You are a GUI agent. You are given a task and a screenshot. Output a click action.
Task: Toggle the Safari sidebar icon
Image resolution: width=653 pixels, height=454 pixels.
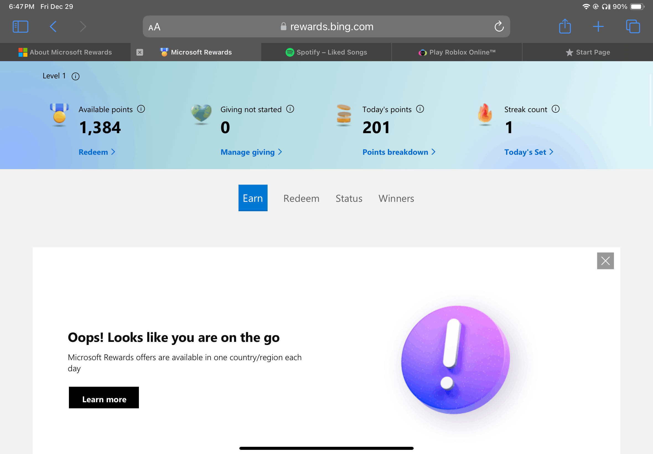click(x=20, y=27)
